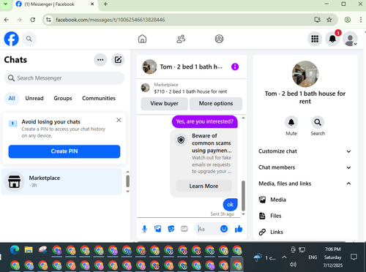The height and width of the screenshot is (272, 366).
Task: Show hidden system tray icons
Action: click(x=284, y=257)
